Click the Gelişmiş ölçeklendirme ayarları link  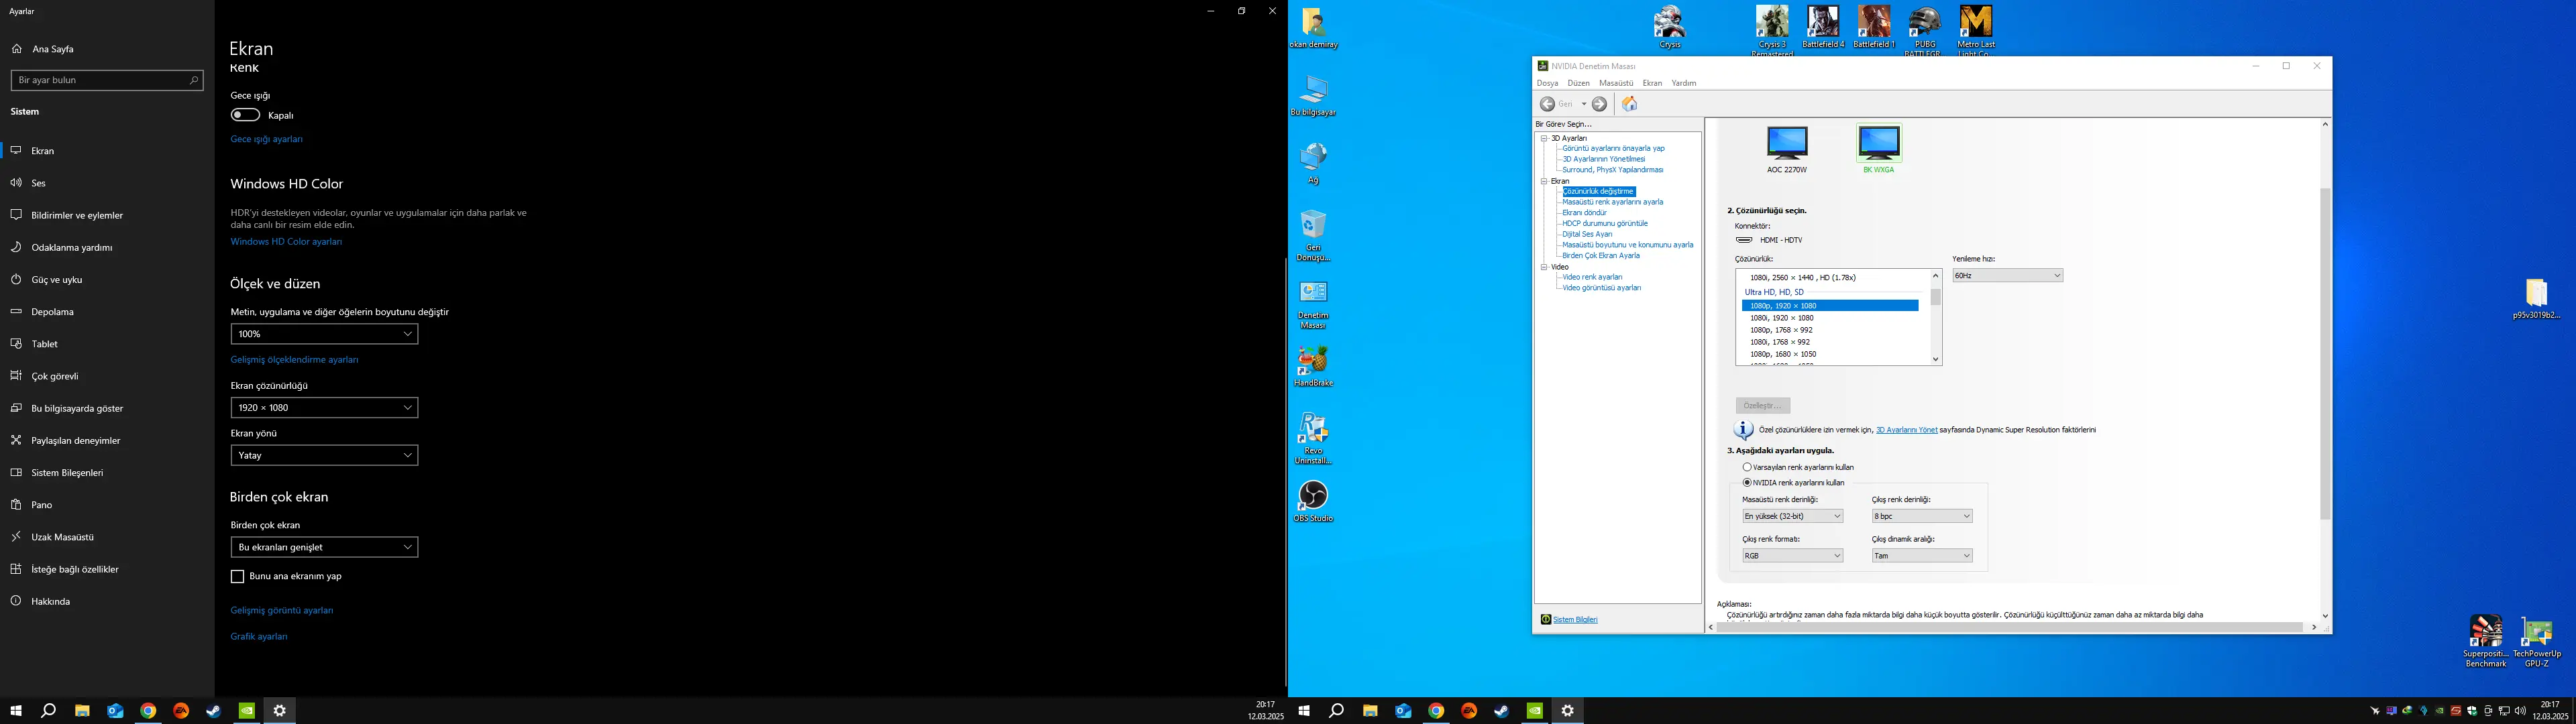click(x=294, y=360)
